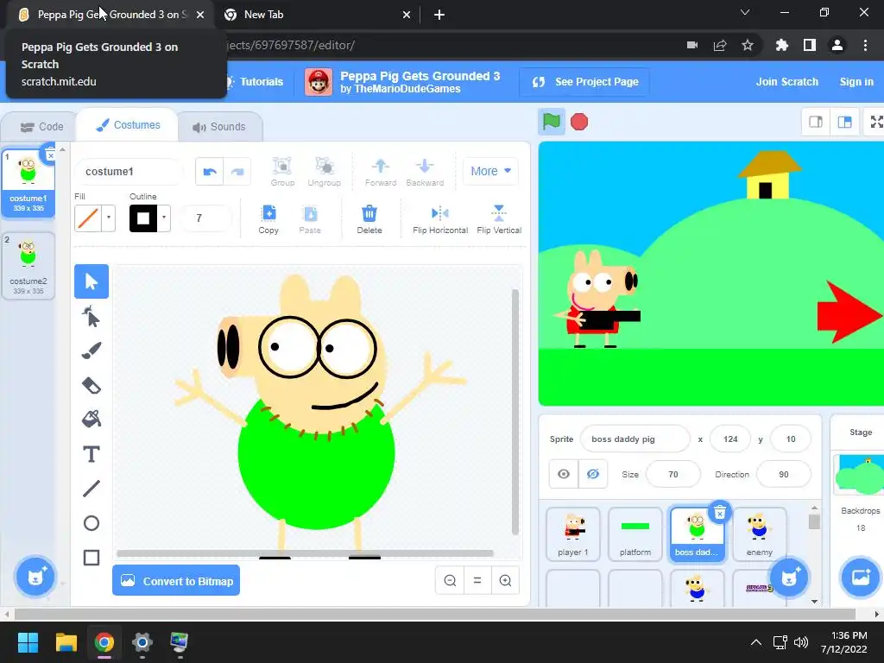The height and width of the screenshot is (663, 884).
Task: Open the Sounds tab
Action: [219, 127]
